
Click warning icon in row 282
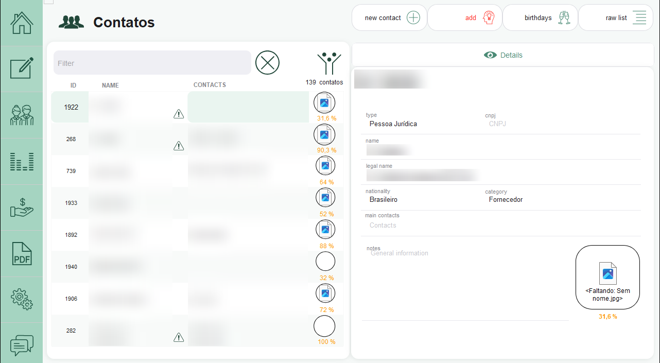pyautogui.click(x=179, y=338)
